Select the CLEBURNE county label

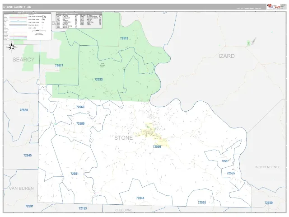click(124, 210)
